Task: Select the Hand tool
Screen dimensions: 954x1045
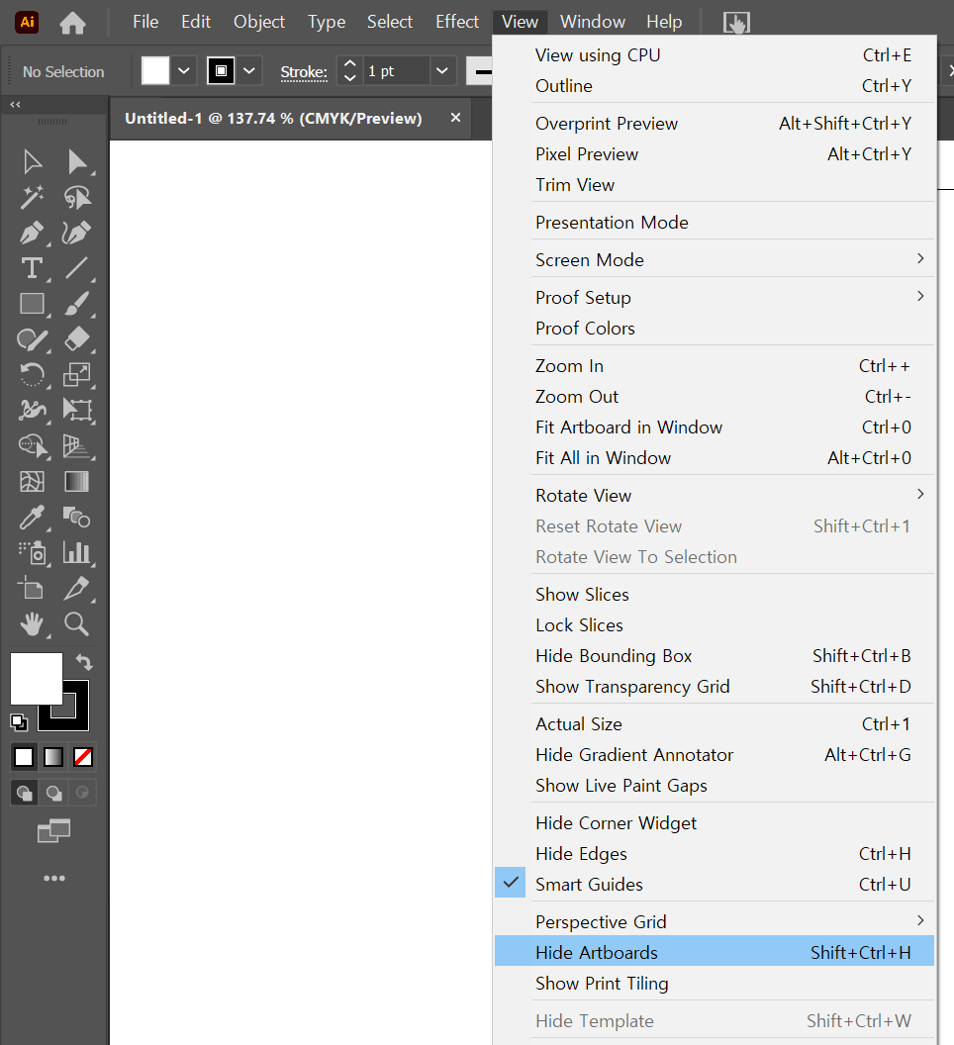Action: [x=32, y=623]
